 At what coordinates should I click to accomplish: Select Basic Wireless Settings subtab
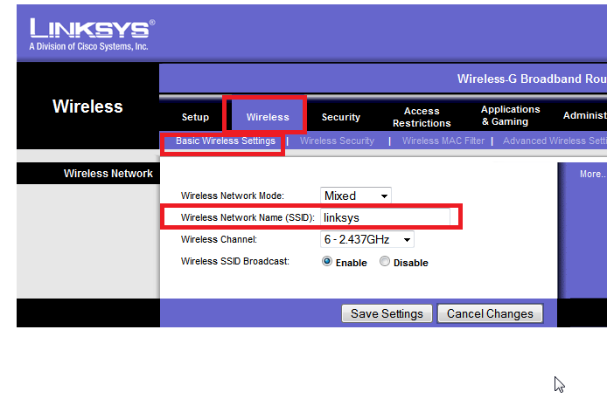pos(226,141)
